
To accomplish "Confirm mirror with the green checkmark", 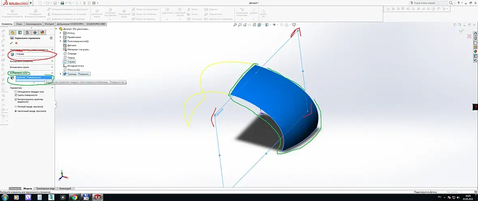I will (12, 43).
